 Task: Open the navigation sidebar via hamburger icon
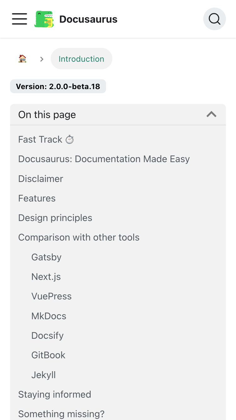[19, 19]
